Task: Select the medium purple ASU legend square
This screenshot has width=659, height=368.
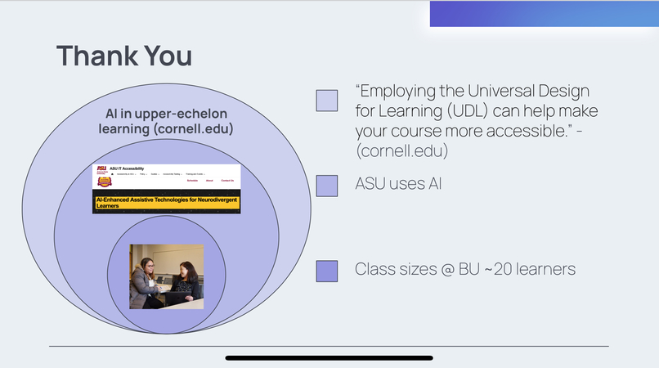Action: click(327, 186)
